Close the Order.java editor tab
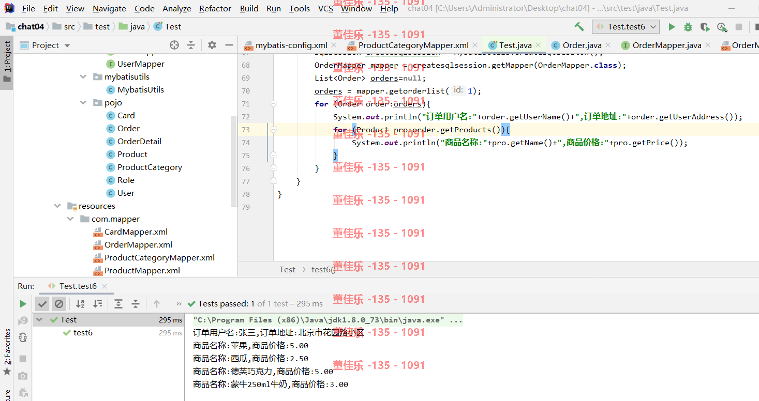 608,45
